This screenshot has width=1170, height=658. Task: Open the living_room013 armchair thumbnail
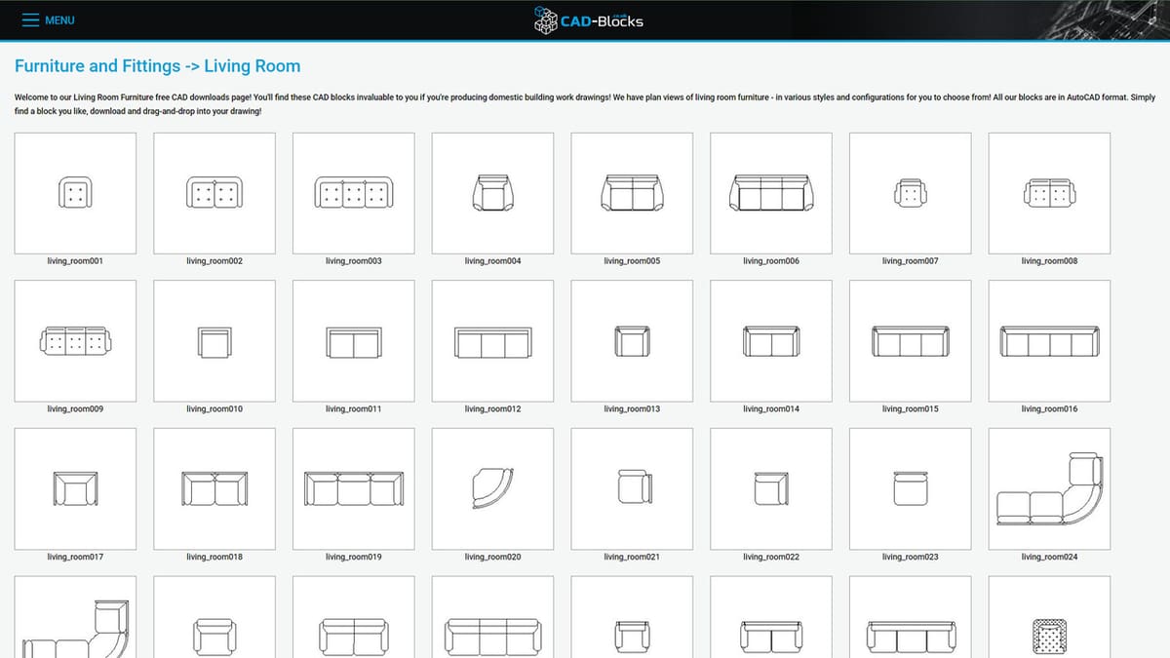632,341
